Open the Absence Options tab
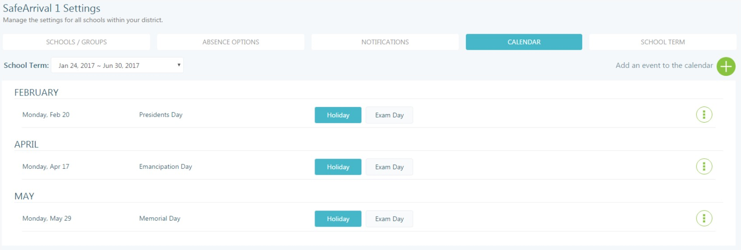Screen dimensions: 741x250 pyautogui.click(x=231, y=42)
